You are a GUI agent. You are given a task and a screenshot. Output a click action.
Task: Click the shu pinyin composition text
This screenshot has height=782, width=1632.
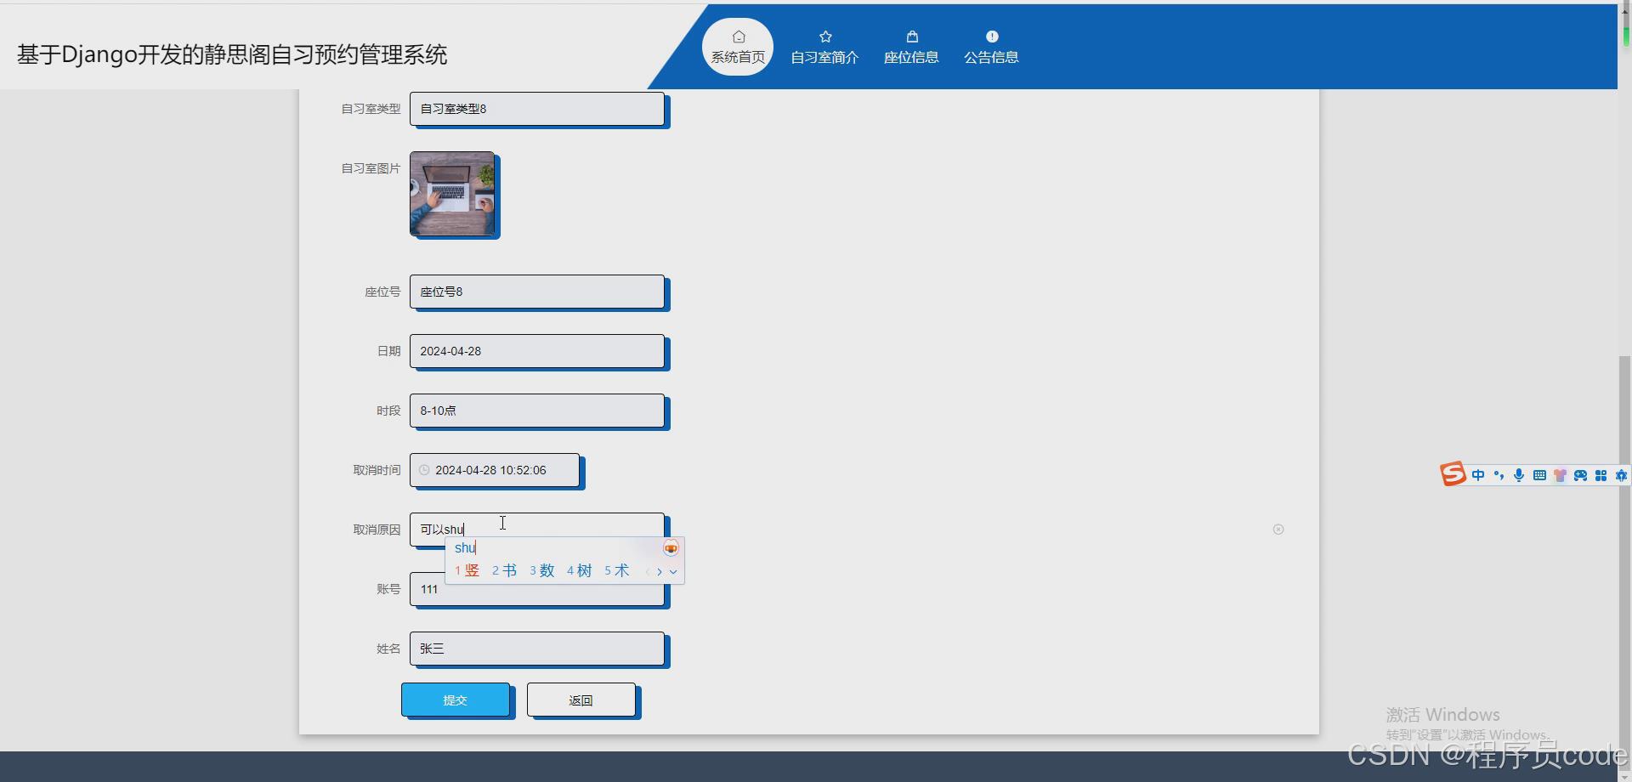pyautogui.click(x=465, y=547)
